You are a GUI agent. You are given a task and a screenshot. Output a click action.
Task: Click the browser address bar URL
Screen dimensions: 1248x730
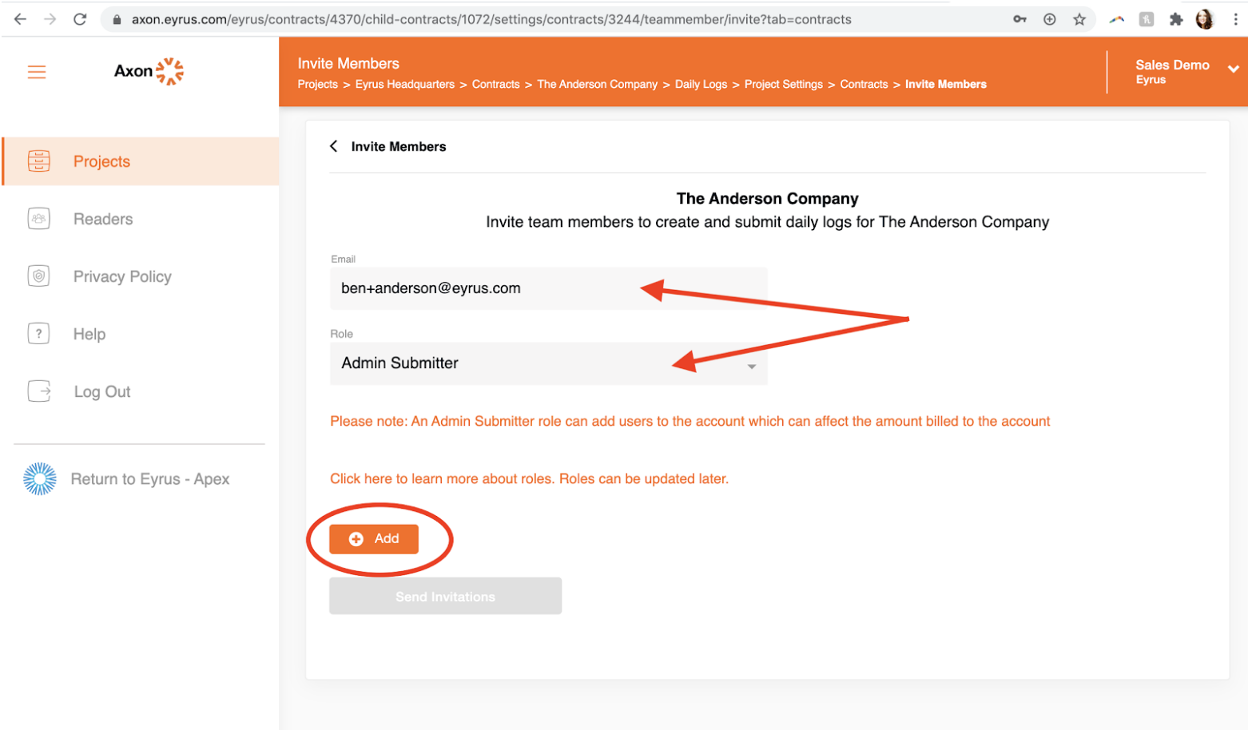[491, 19]
